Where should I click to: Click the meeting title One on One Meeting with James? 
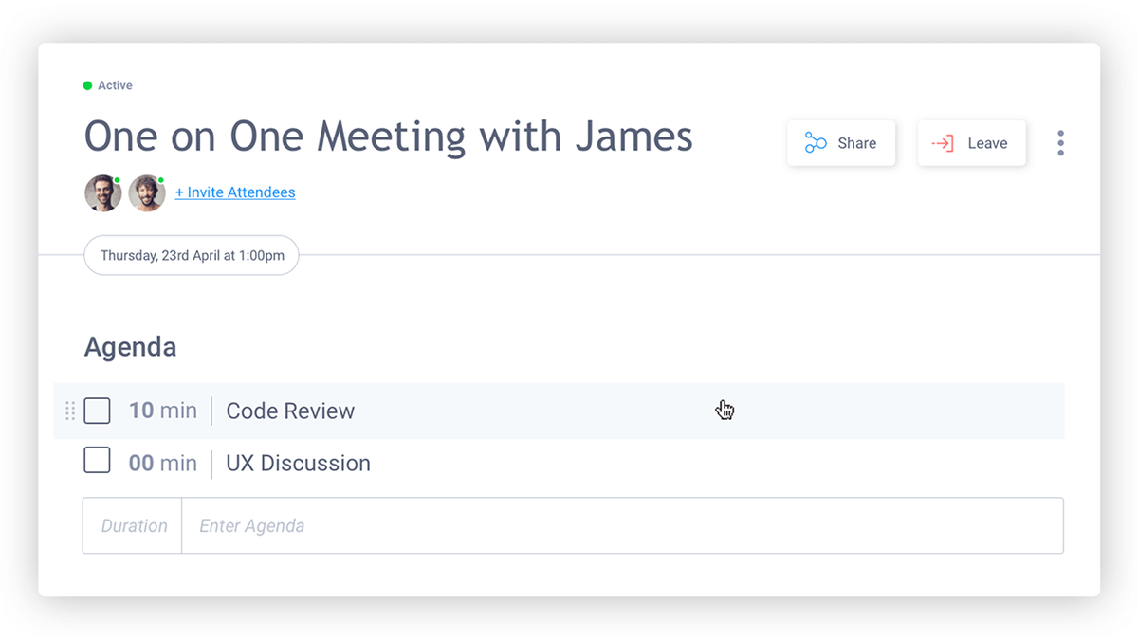point(389,137)
